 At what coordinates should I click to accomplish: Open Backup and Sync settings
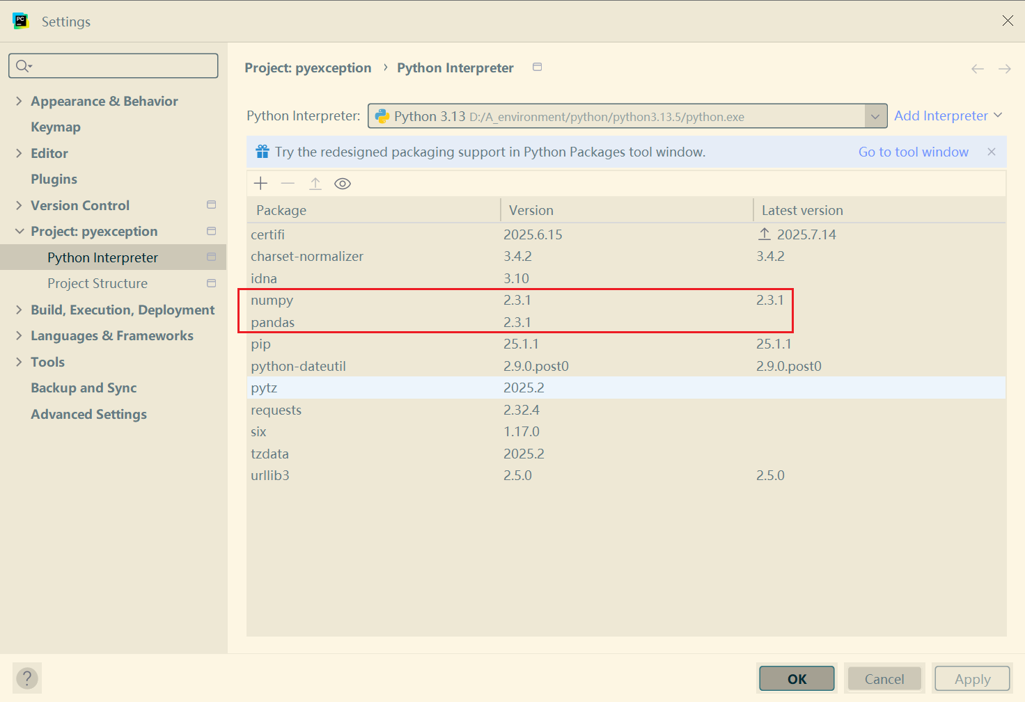point(84,388)
